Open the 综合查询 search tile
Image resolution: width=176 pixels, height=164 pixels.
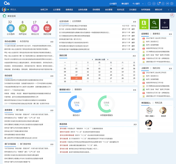click(x=154, y=24)
